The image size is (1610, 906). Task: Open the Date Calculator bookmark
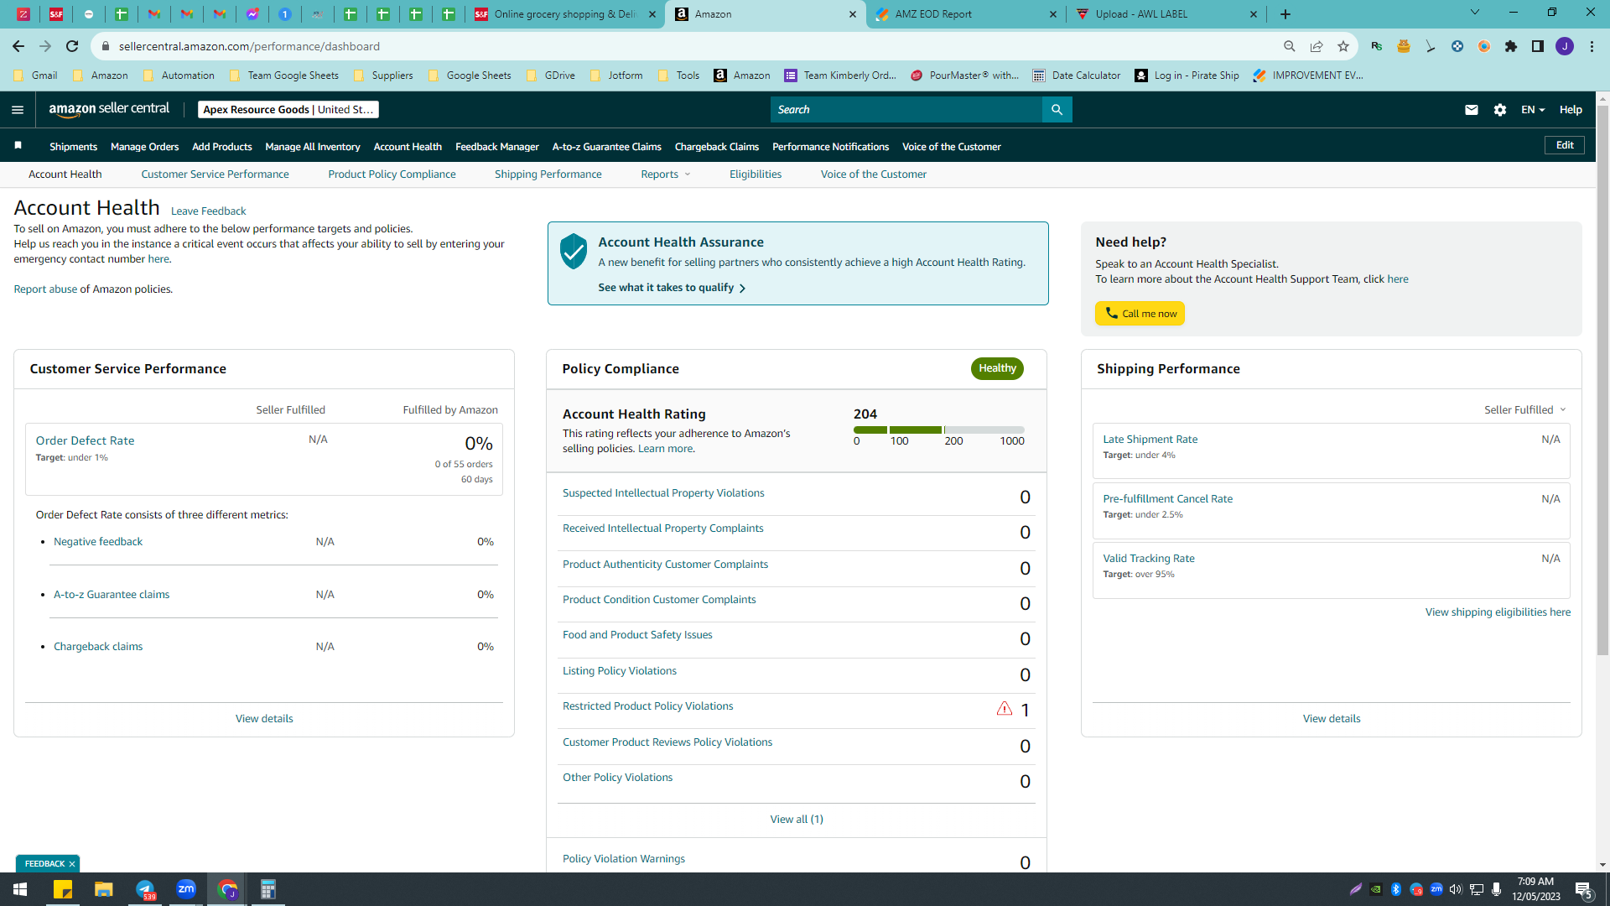point(1077,75)
